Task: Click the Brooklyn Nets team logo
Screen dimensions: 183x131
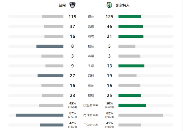Action: [x=72, y=5]
